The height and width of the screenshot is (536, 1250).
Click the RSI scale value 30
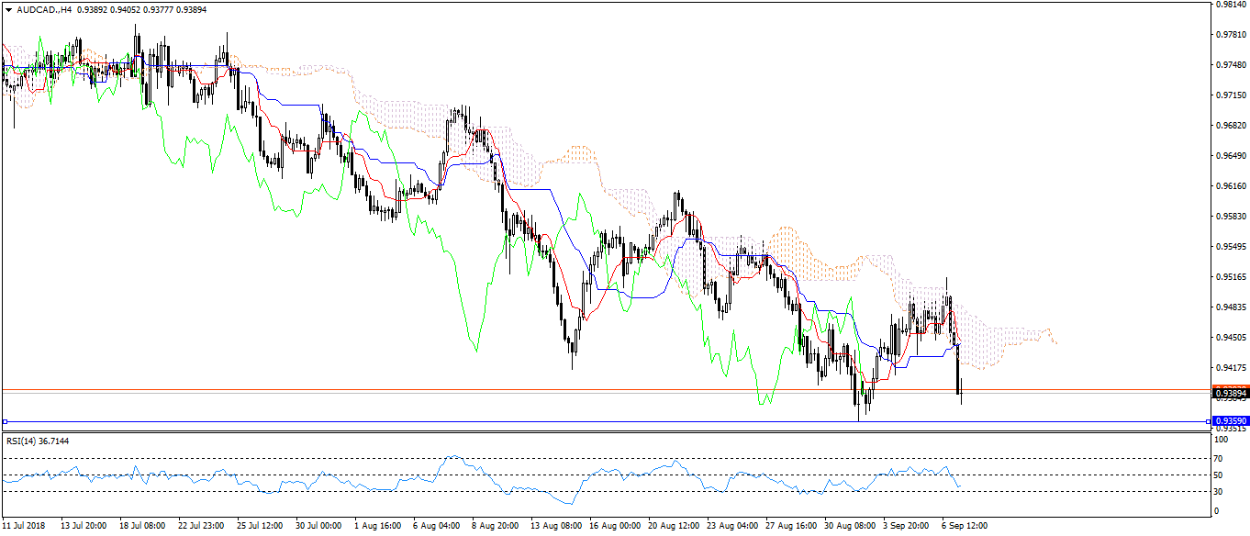[1218, 492]
